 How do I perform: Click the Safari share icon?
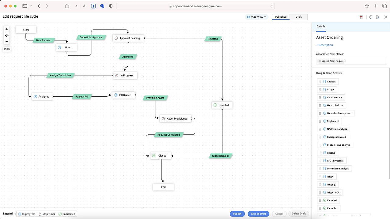pyautogui.click(x=67, y=6)
